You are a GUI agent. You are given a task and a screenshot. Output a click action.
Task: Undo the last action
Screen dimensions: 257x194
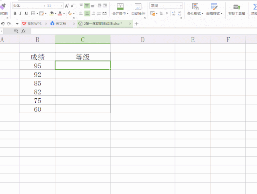point(3,24)
